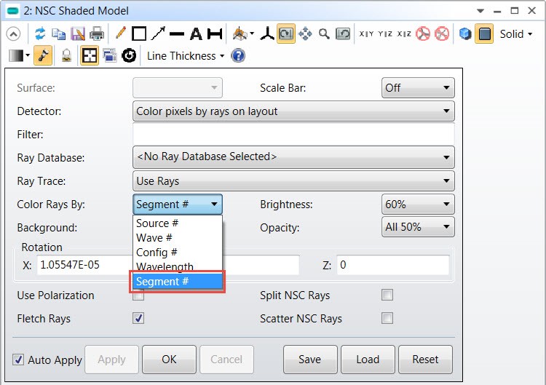Enable the Split NSC Rays checkbox
The image size is (546, 385).
click(x=387, y=295)
